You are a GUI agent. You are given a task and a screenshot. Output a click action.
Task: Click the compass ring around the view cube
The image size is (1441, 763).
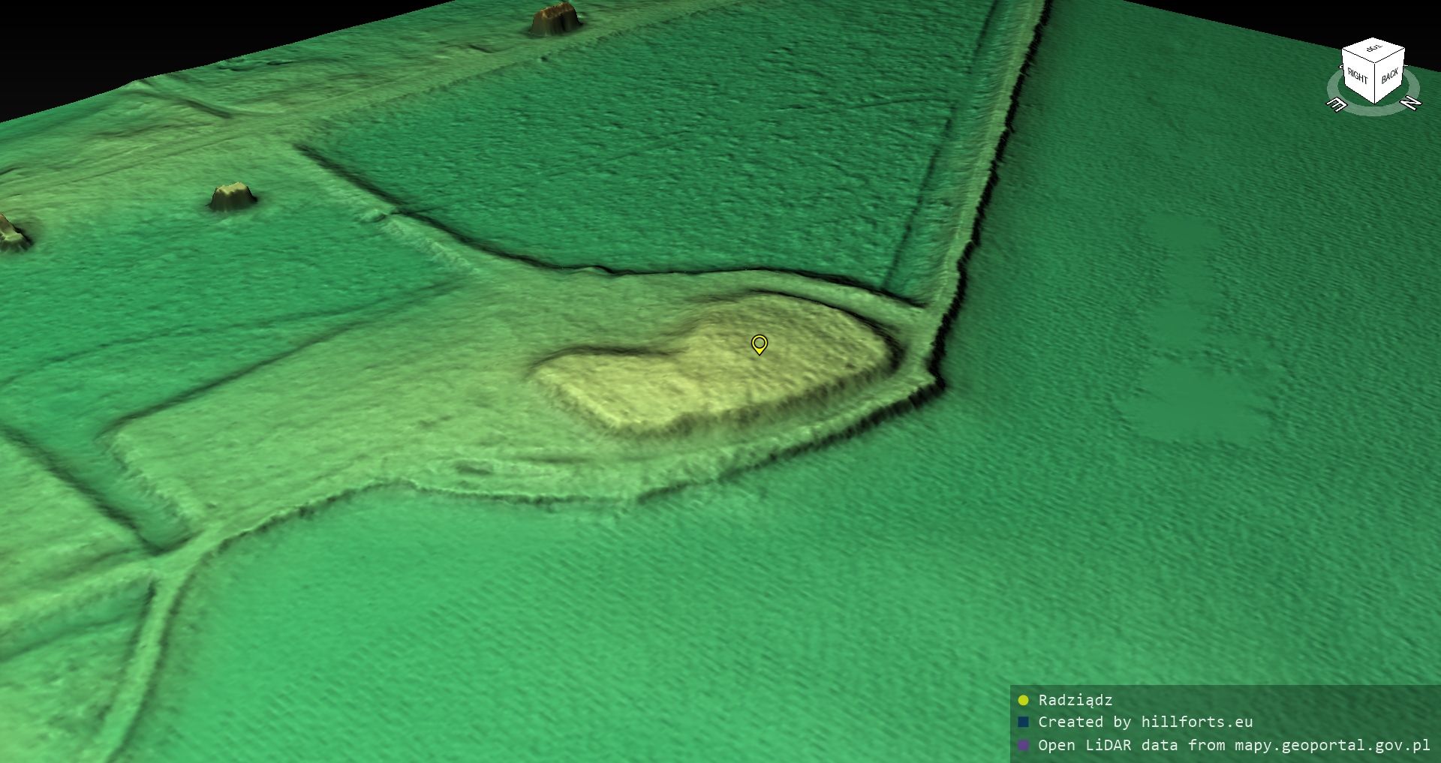click(1373, 110)
